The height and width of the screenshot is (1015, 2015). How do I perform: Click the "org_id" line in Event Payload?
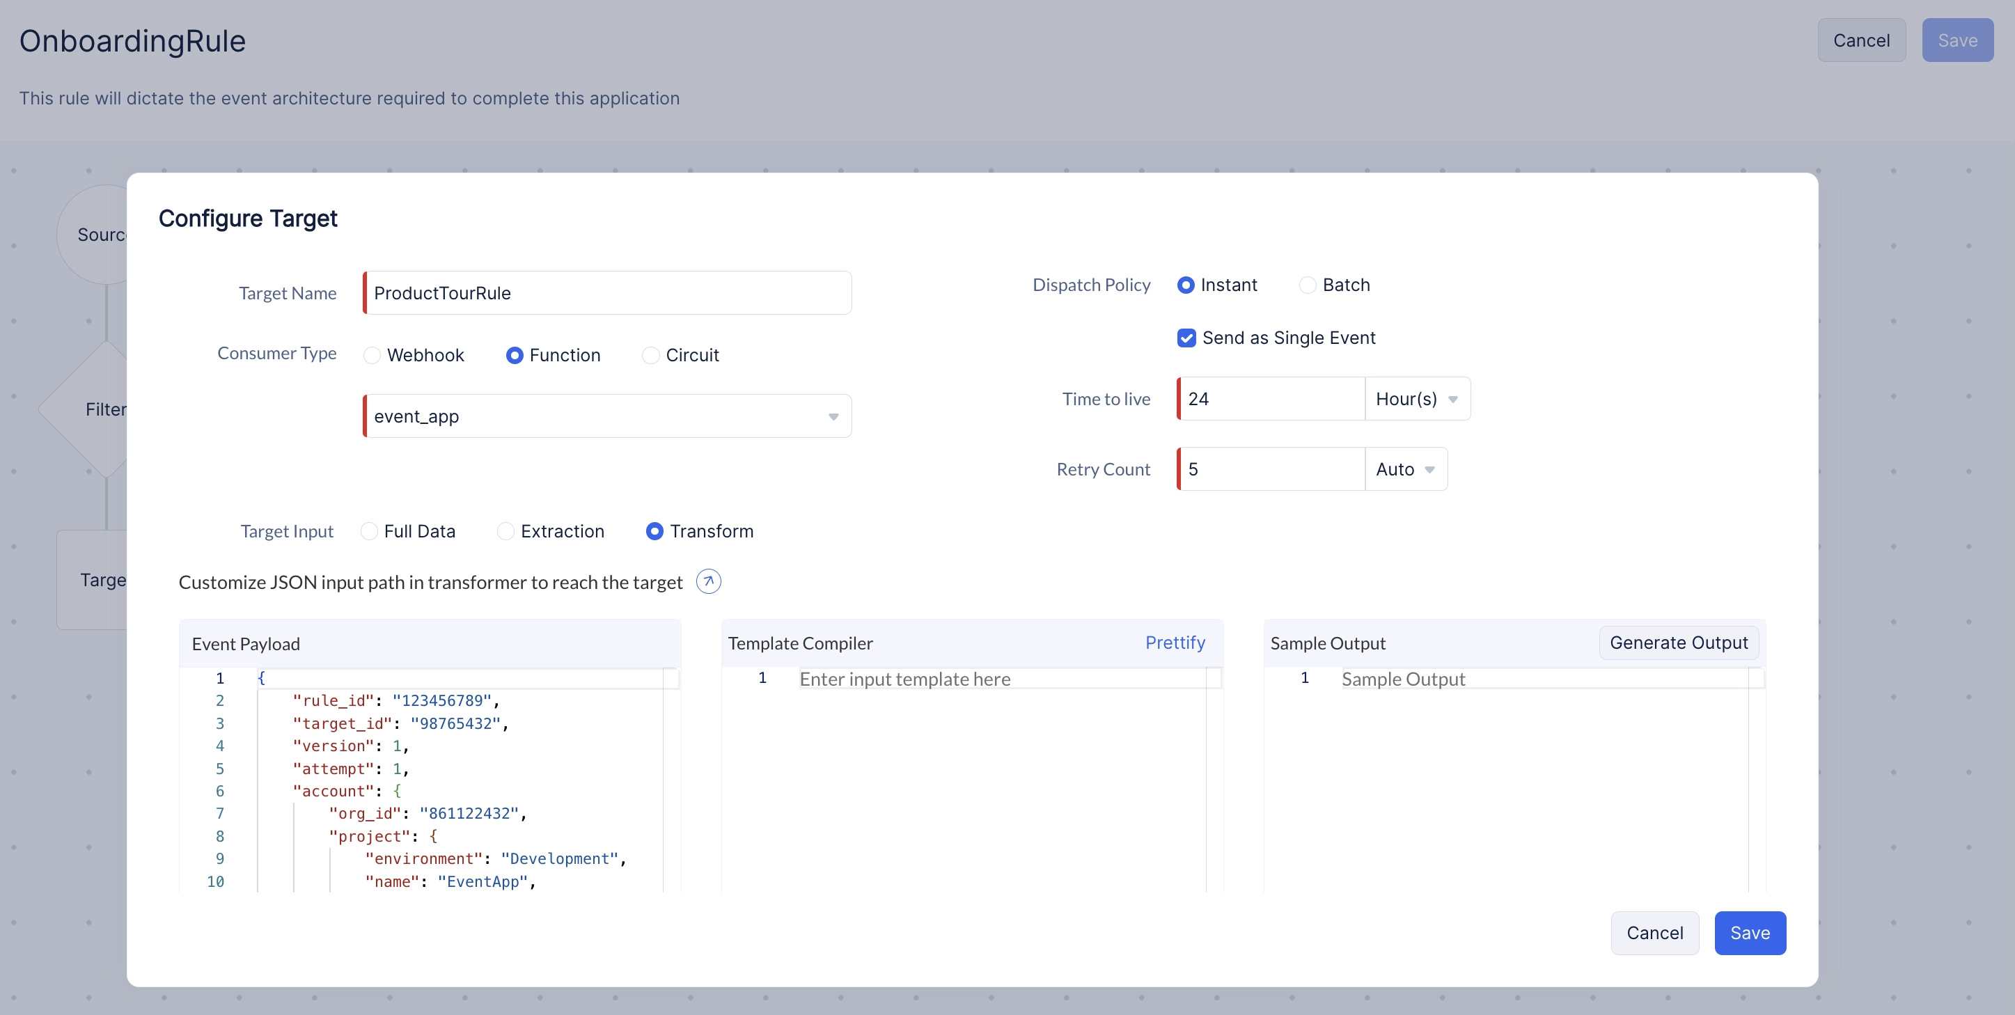428,813
